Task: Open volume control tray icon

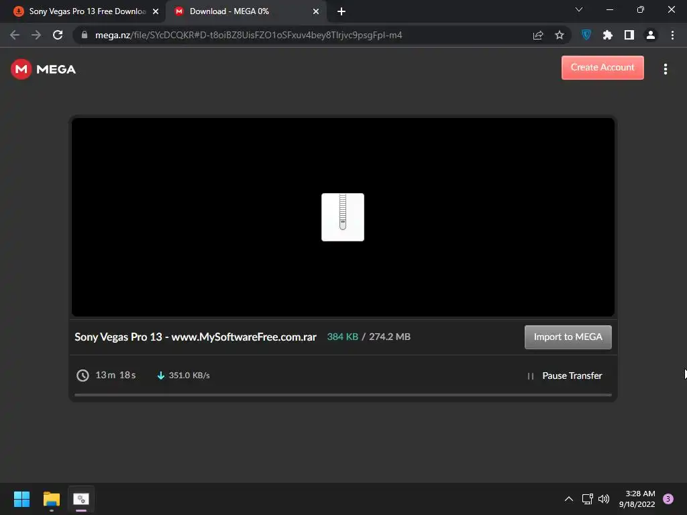Action: pyautogui.click(x=604, y=499)
